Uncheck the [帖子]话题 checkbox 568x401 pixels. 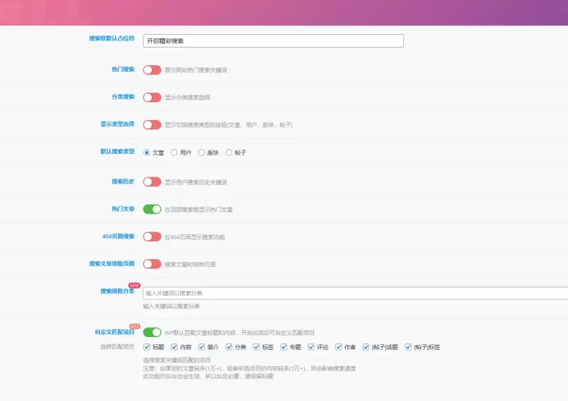(x=366, y=347)
